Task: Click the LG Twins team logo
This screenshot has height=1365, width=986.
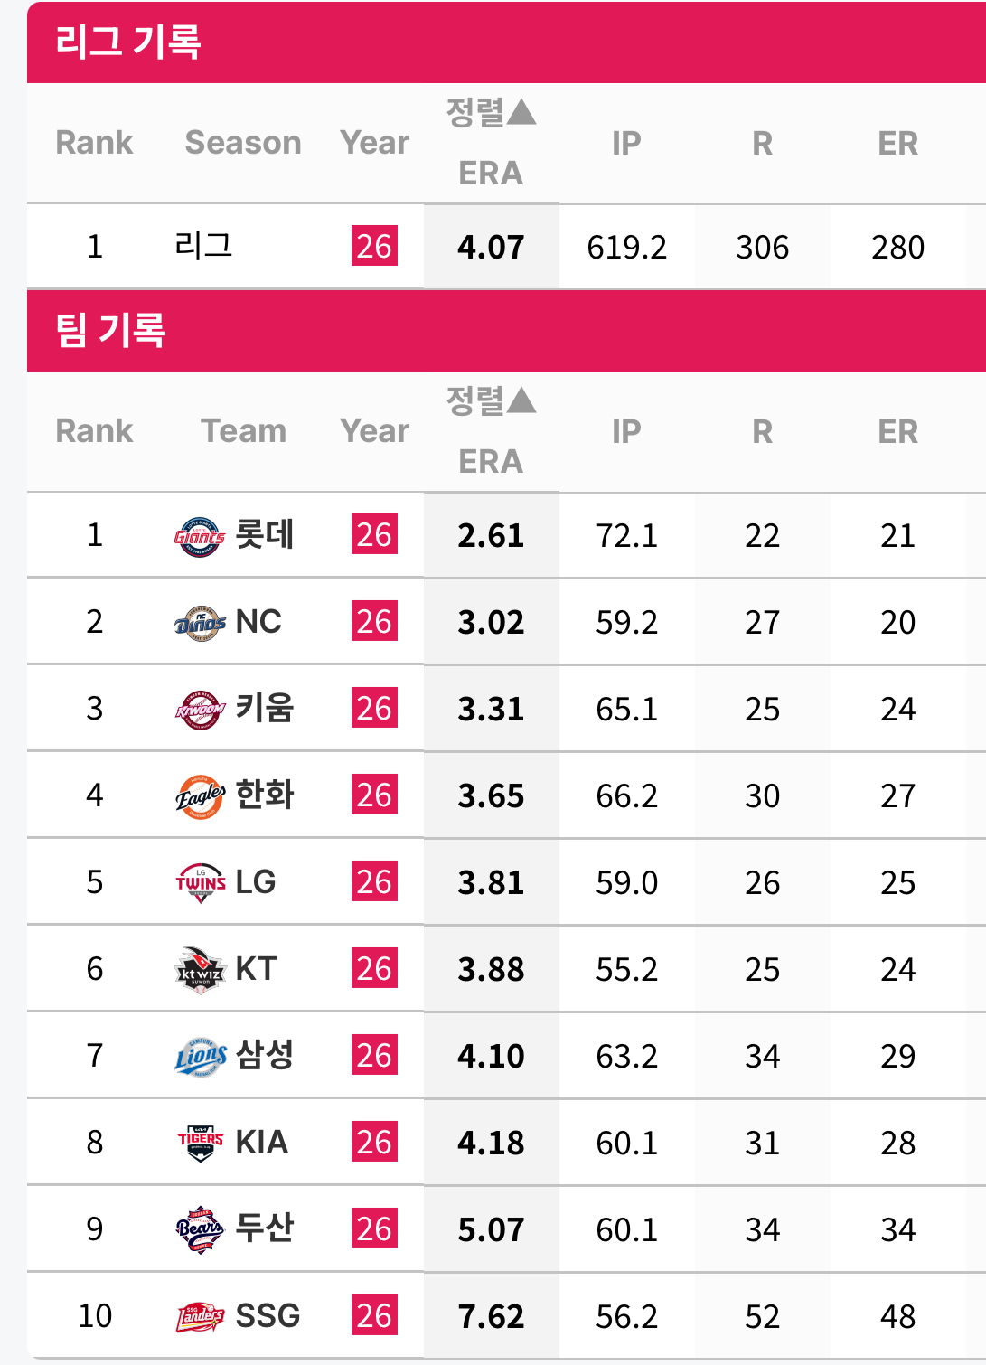Action: 200,883
